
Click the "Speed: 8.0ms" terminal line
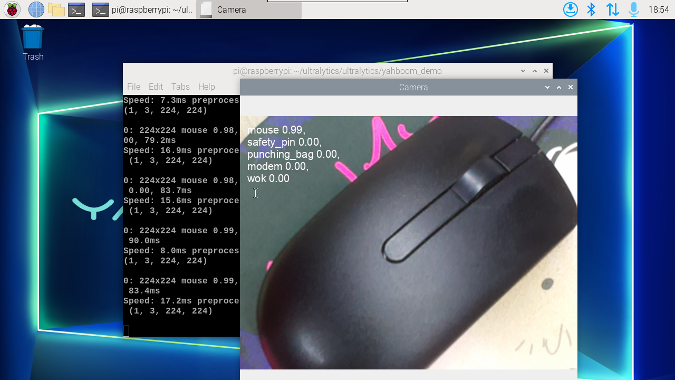tap(181, 251)
